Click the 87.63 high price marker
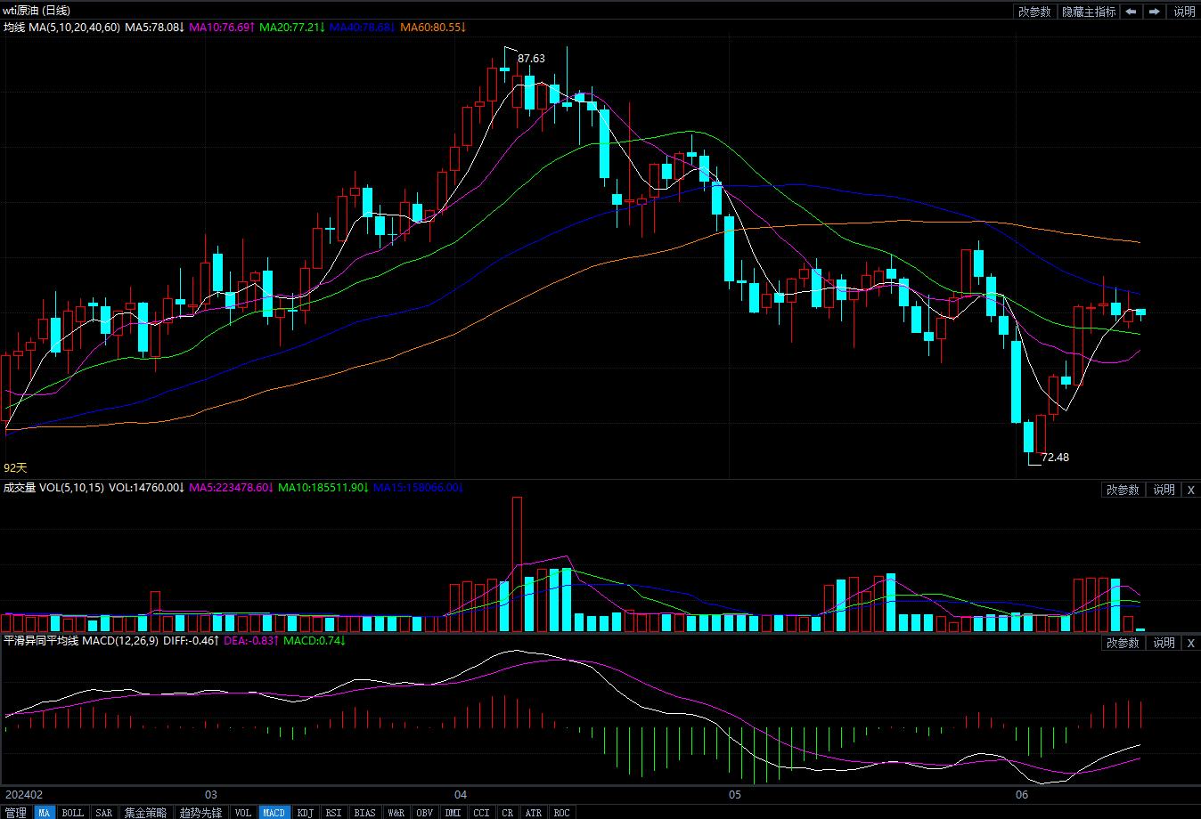Screen dimensions: 1201x819 [x=531, y=59]
